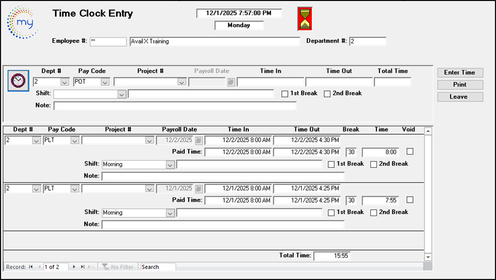The width and height of the screenshot is (496, 280).
Task: Click the clock icon in entry row
Action: pos(18,81)
